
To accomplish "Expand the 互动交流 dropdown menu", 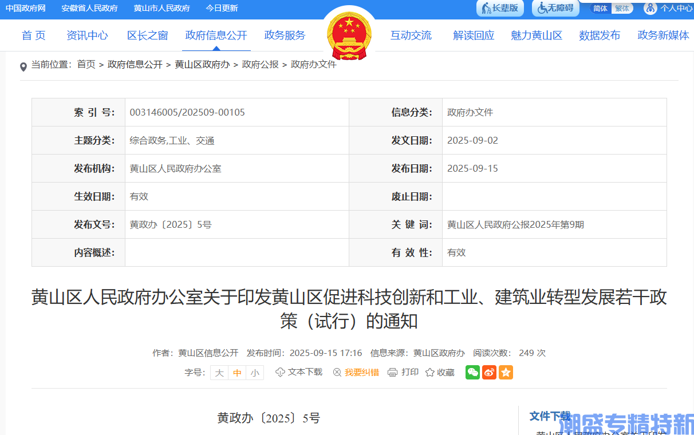I will (411, 35).
